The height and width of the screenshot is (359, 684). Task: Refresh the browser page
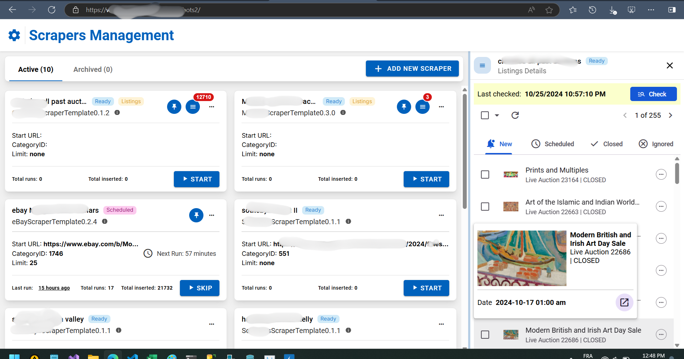pyautogui.click(x=52, y=10)
